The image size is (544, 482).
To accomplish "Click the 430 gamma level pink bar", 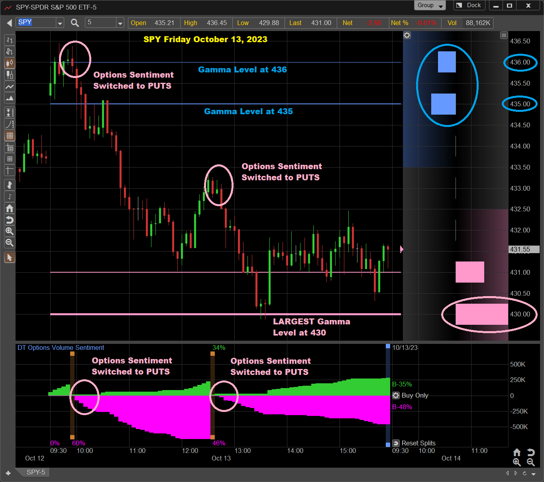I will click(x=482, y=314).
